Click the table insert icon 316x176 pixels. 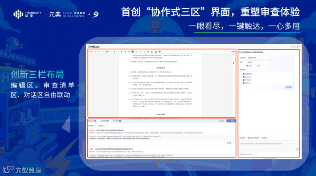click(160, 52)
